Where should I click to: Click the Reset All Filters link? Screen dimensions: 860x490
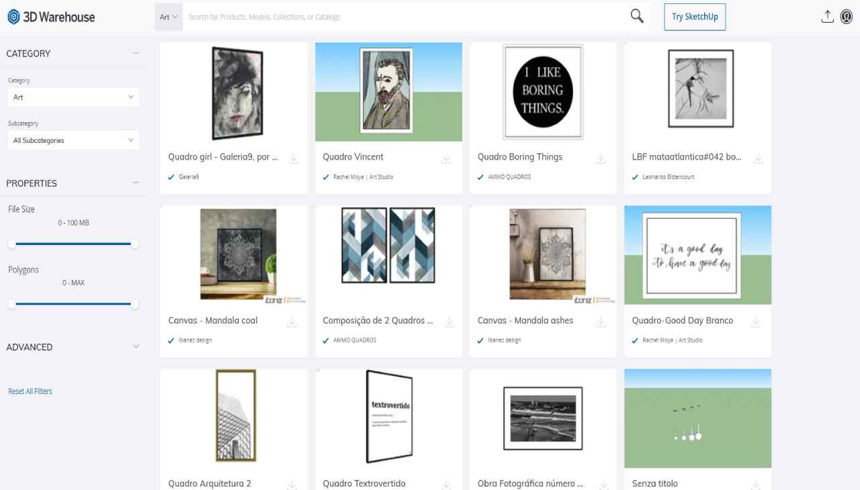click(x=30, y=391)
